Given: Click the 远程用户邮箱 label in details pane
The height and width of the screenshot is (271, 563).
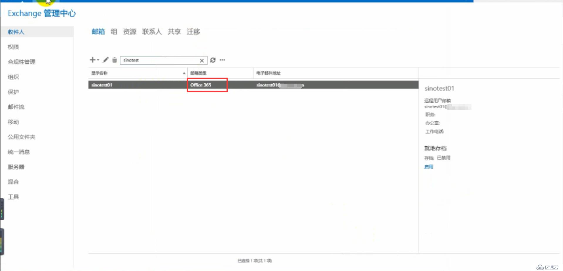Looking at the screenshot, I should coord(437,100).
